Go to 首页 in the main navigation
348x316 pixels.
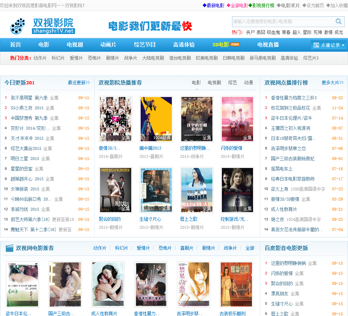pos(15,45)
